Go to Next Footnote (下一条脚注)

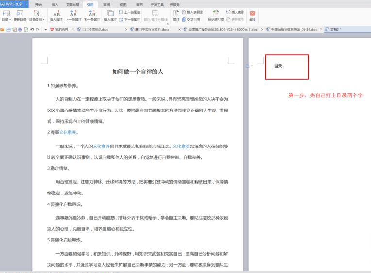click(92, 13)
